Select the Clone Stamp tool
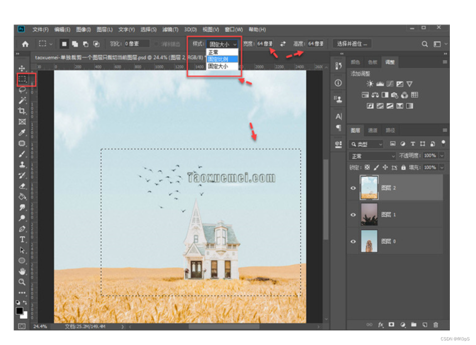Viewport: 476px width, 345px height. click(22, 165)
